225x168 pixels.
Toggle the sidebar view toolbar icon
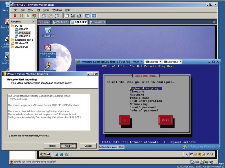click(x=66, y=16)
